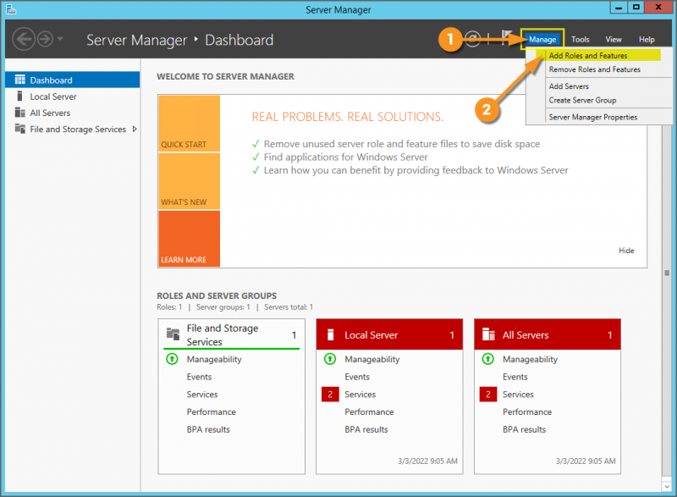Open the Local Server tile header

(x=389, y=334)
